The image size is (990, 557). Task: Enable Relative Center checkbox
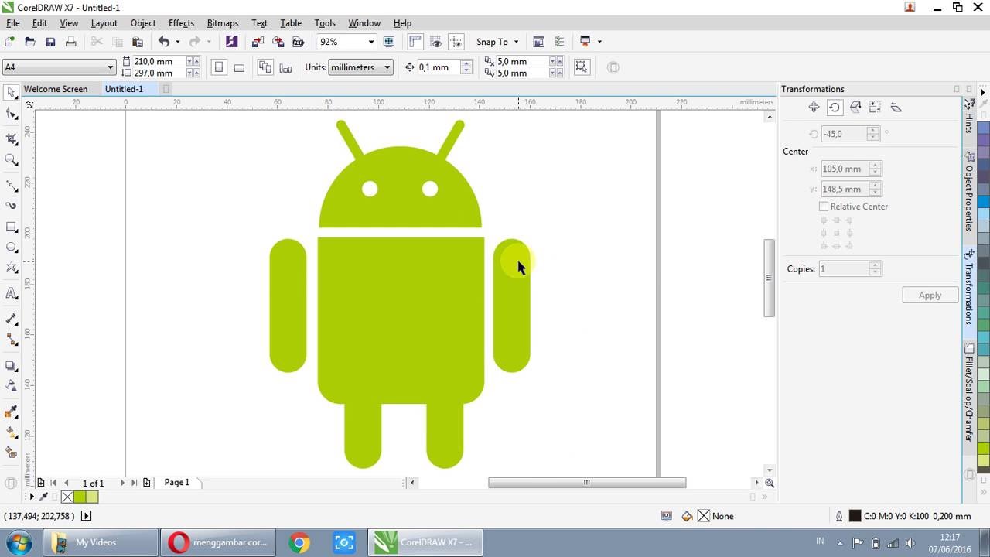click(824, 207)
